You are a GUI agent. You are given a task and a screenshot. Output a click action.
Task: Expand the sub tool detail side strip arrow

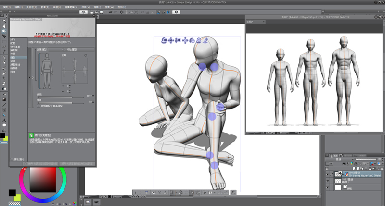32,77
